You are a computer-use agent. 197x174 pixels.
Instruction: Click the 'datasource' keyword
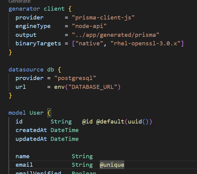(x=26, y=70)
